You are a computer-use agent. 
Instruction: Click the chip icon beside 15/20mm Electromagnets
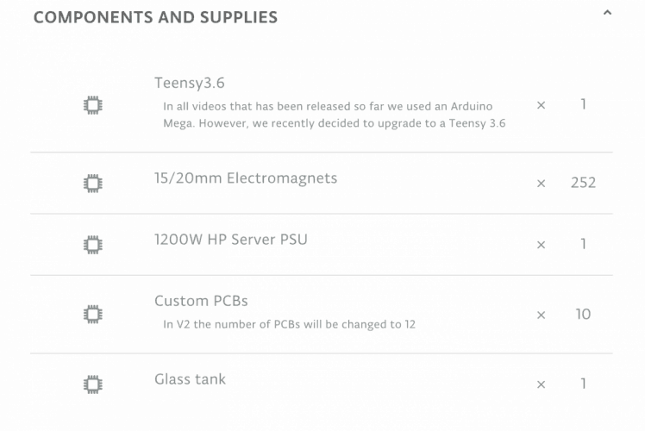pos(92,183)
